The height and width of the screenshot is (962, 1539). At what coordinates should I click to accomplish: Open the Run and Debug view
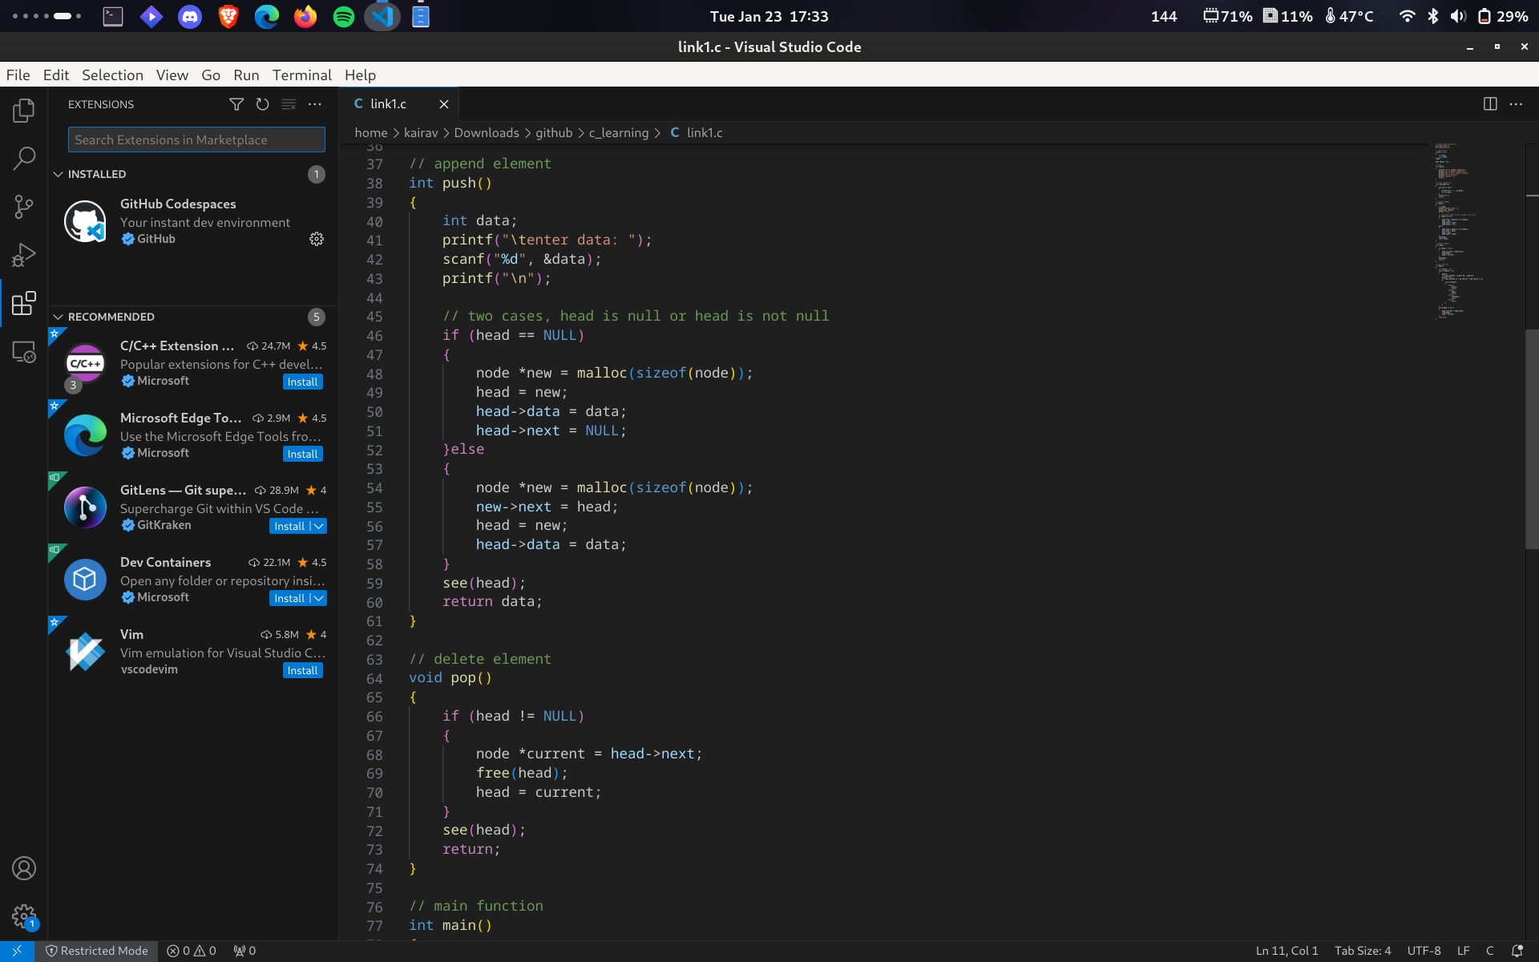click(x=24, y=255)
